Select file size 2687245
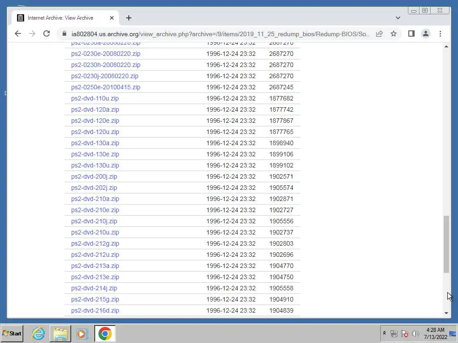This screenshot has width=458, height=343. [281, 87]
